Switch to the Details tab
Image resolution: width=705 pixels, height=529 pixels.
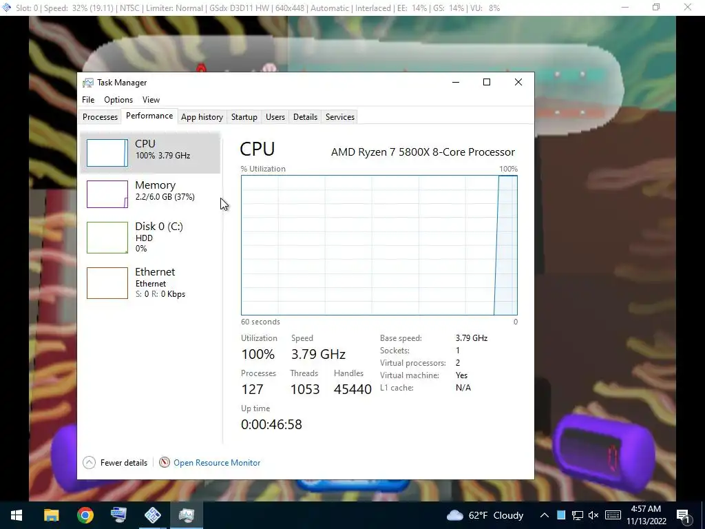(x=305, y=117)
